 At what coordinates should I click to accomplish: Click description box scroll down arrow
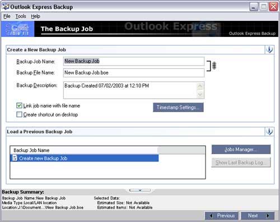(200, 95)
